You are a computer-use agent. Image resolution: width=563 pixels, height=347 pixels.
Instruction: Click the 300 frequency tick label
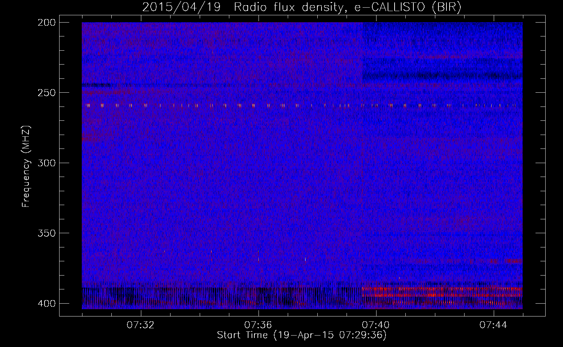pyautogui.click(x=46, y=163)
